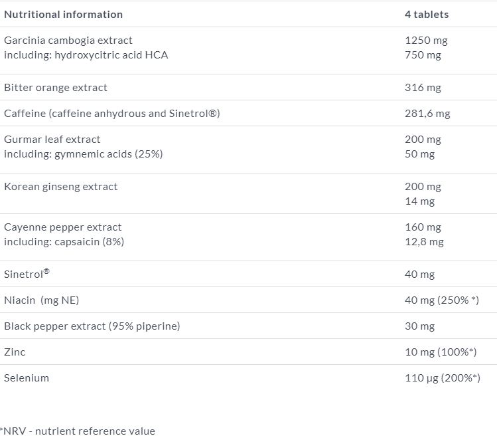Select the 'Black pepper extract (95% piperine)' label
The image size is (497, 436).
[92, 326]
